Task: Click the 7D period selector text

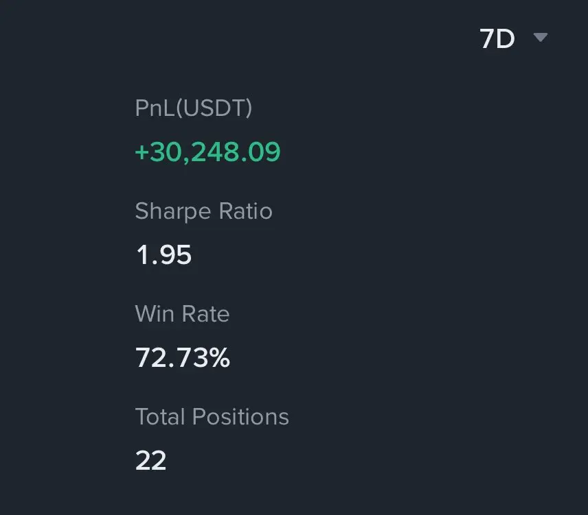Action: pyautogui.click(x=497, y=38)
